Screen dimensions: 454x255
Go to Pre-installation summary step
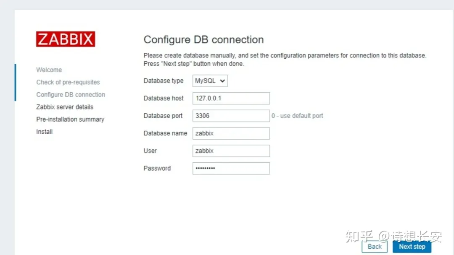[70, 120]
